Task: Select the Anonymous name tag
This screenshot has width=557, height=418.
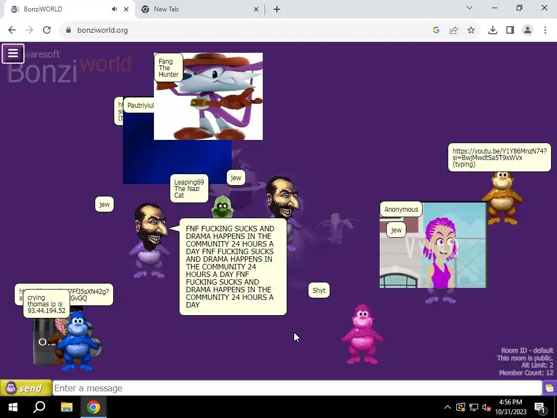Action: (401, 209)
